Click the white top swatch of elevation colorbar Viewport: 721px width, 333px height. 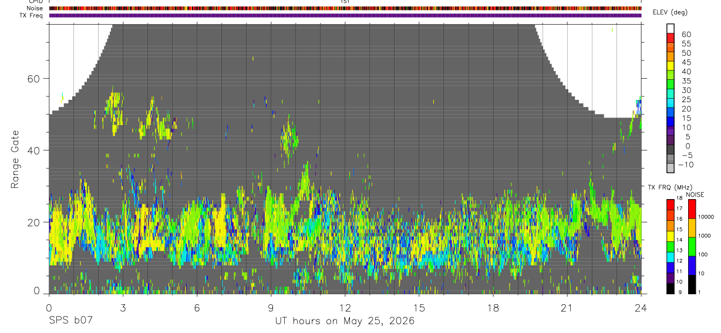click(x=671, y=28)
